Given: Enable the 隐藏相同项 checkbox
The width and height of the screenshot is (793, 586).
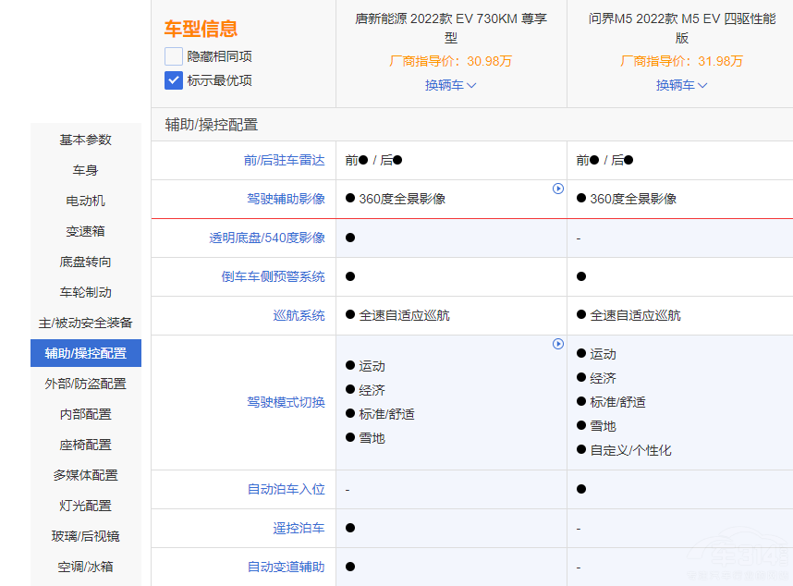Looking at the screenshot, I should (174, 56).
